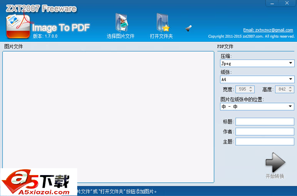Click the 选择图片文件 label text
297x196 pixels.
click(121, 36)
